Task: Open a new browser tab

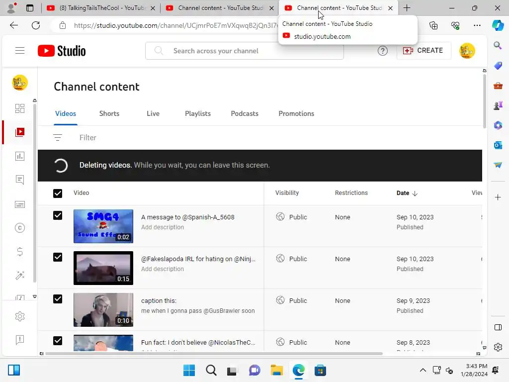Action: [407, 8]
